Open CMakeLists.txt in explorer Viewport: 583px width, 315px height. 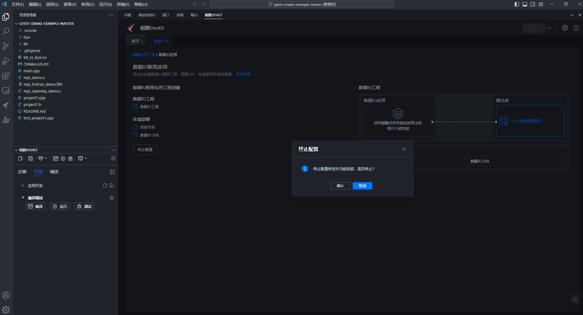click(x=36, y=64)
